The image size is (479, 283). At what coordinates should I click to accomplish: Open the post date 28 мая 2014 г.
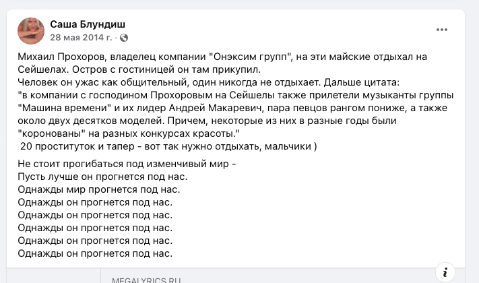click(82, 37)
